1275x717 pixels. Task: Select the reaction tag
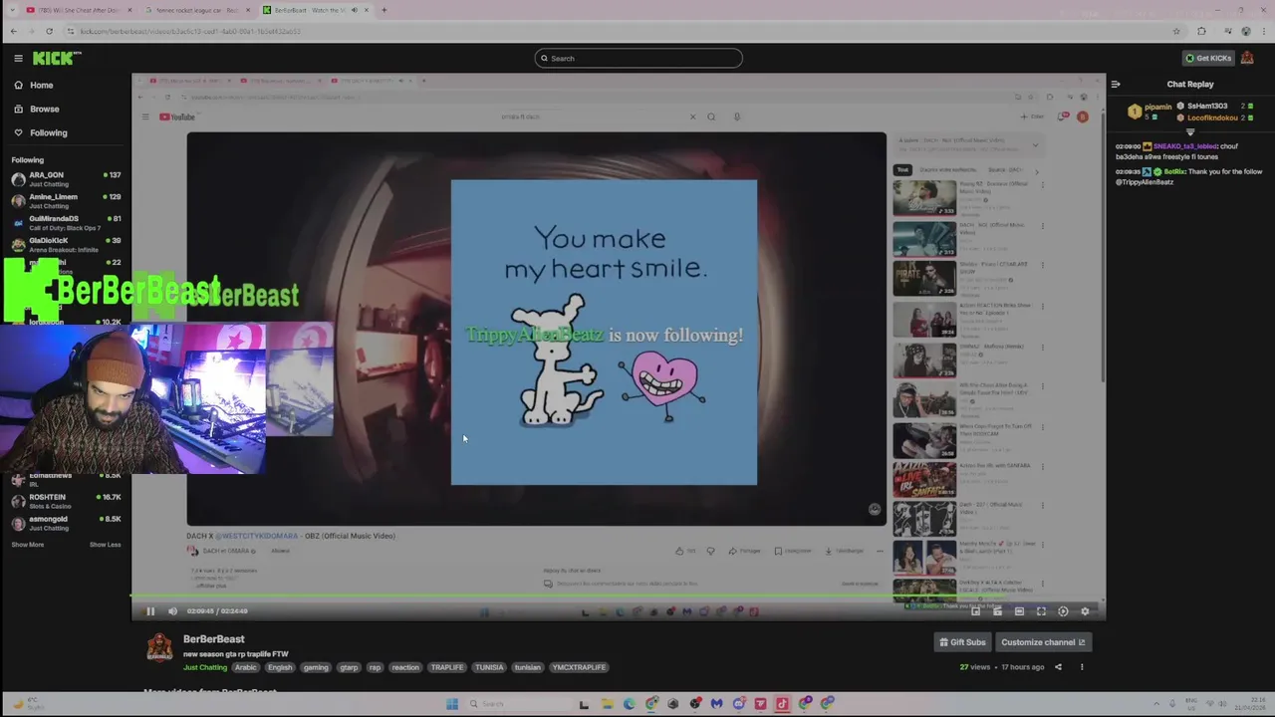point(405,667)
